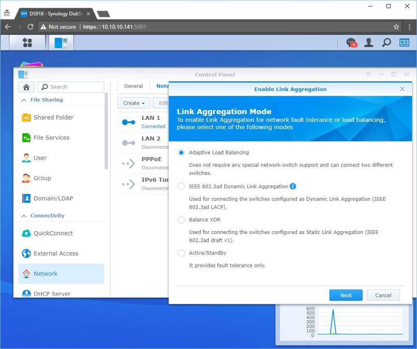The height and width of the screenshot is (349, 417).
Task: Select Adaptive Load Balancing mode
Action: coord(181,152)
